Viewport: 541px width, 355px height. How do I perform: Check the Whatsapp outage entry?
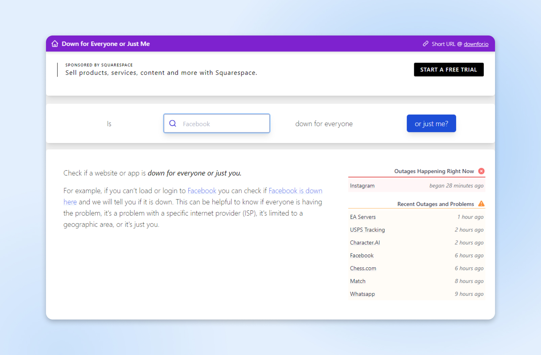click(x=362, y=294)
